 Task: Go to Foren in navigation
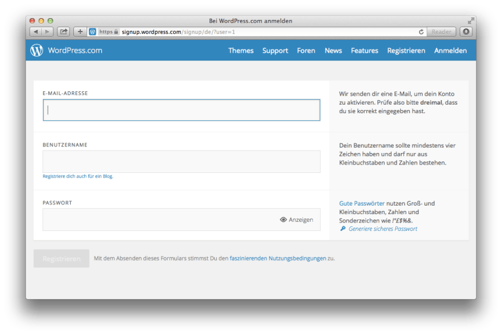[306, 51]
